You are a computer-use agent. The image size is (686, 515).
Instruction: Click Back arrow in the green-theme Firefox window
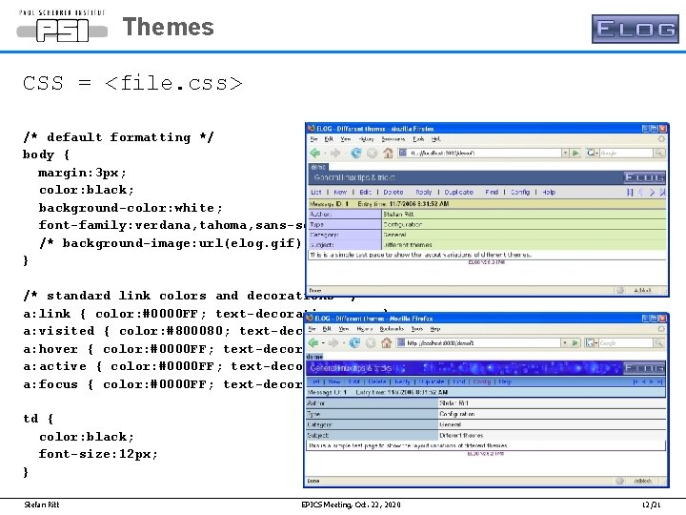point(314,153)
